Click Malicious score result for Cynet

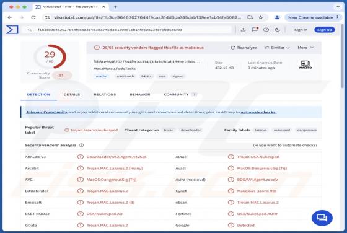click(x=257, y=191)
